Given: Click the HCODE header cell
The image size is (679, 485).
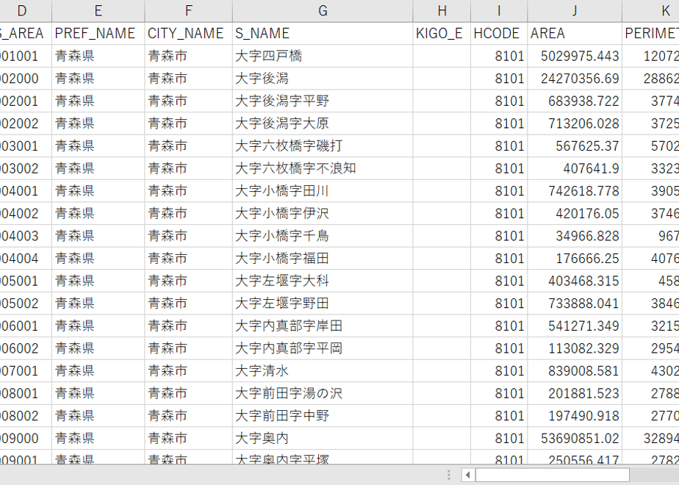Looking at the screenshot, I should pyautogui.click(x=499, y=33).
